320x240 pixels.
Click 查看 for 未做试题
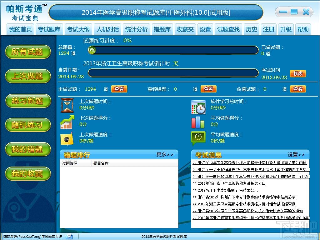(119, 89)
